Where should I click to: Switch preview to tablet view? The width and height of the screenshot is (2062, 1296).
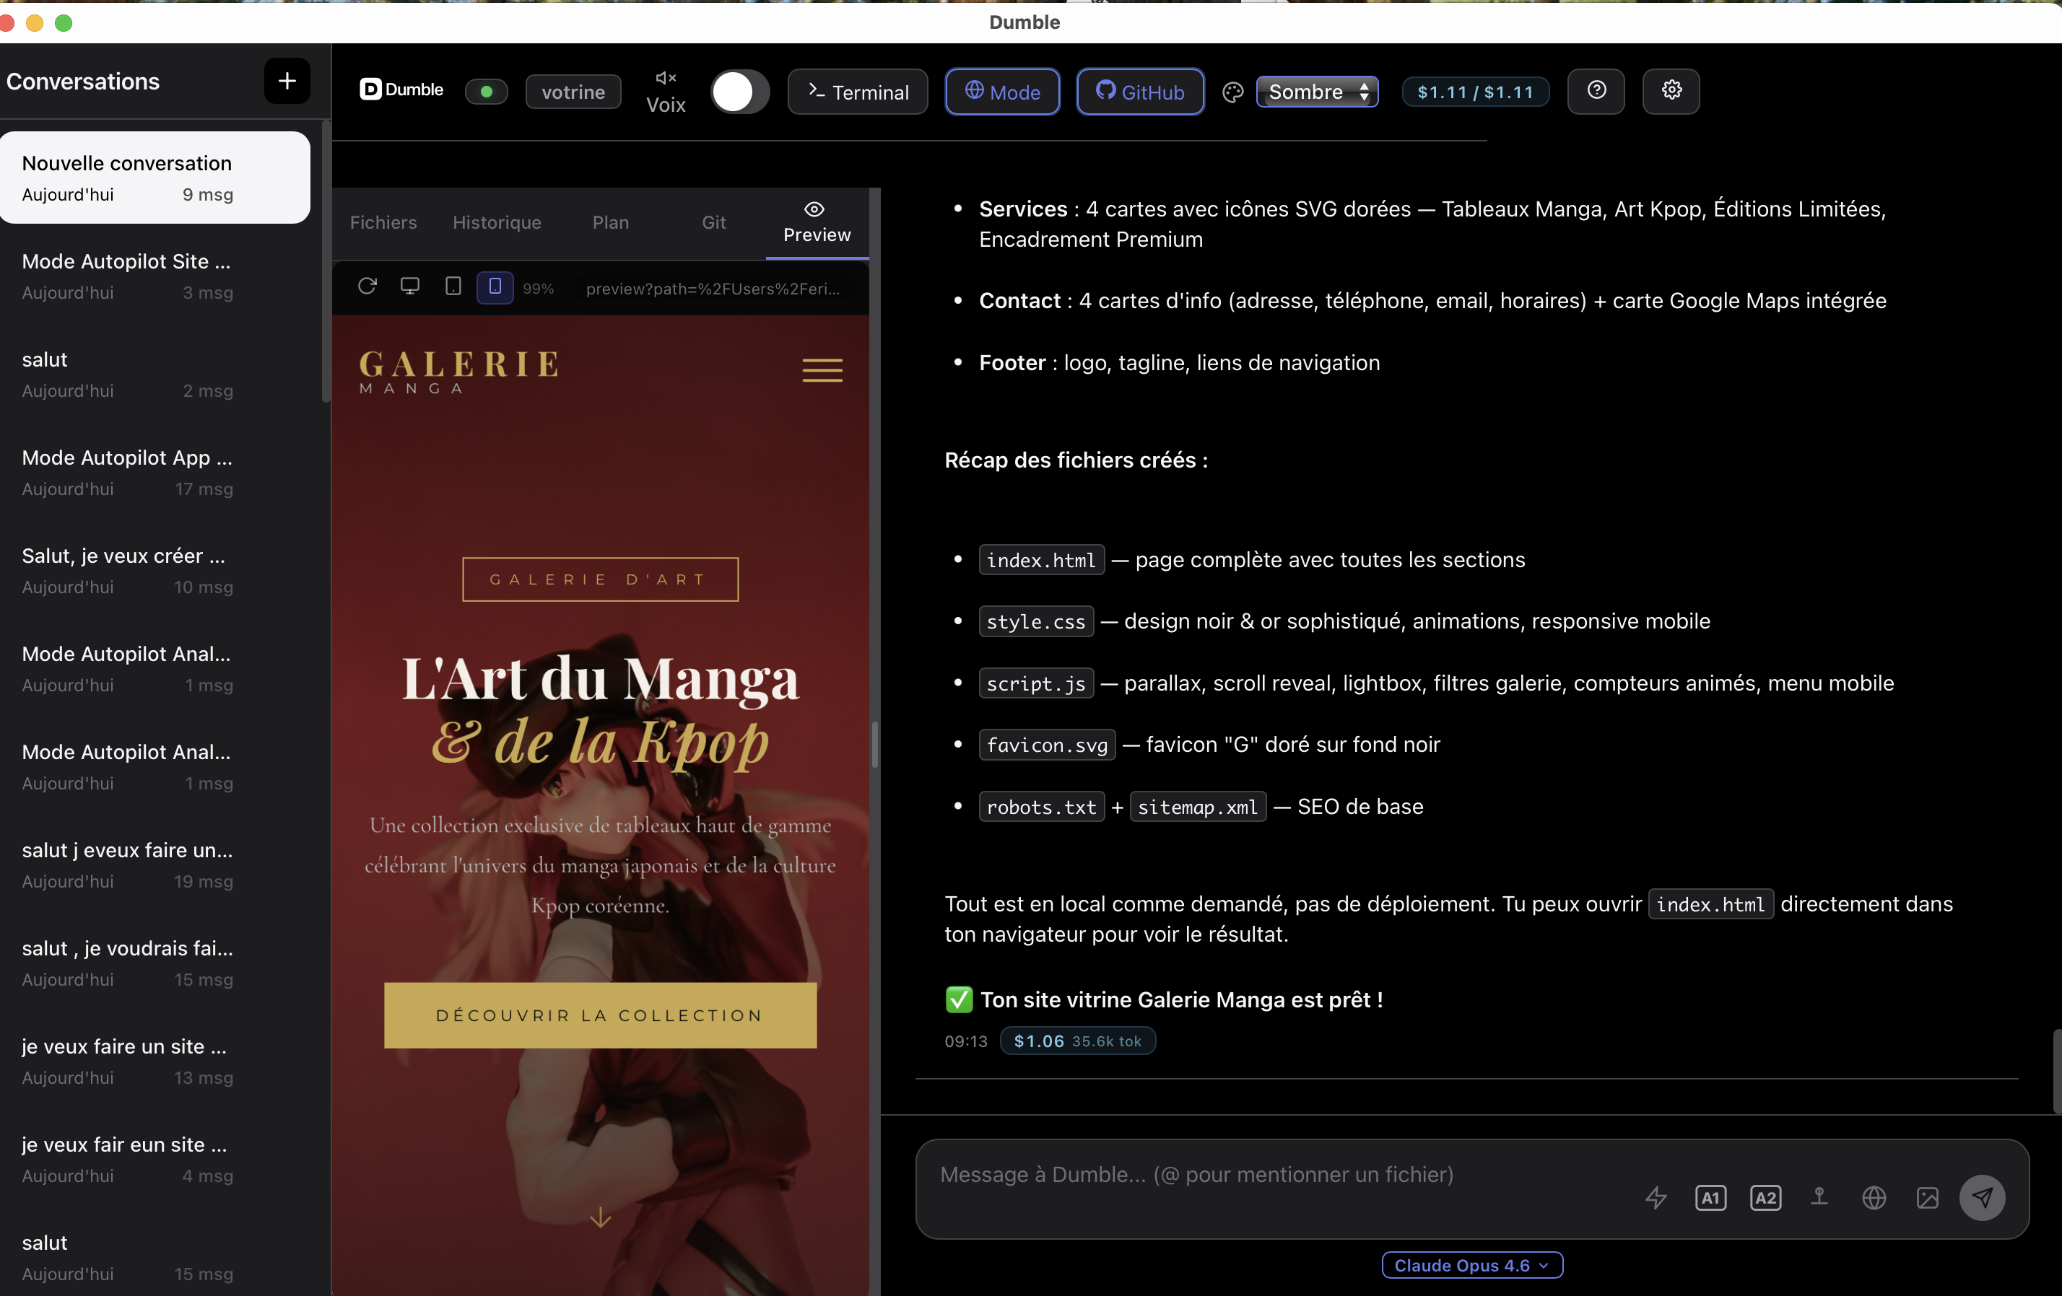pyautogui.click(x=452, y=288)
